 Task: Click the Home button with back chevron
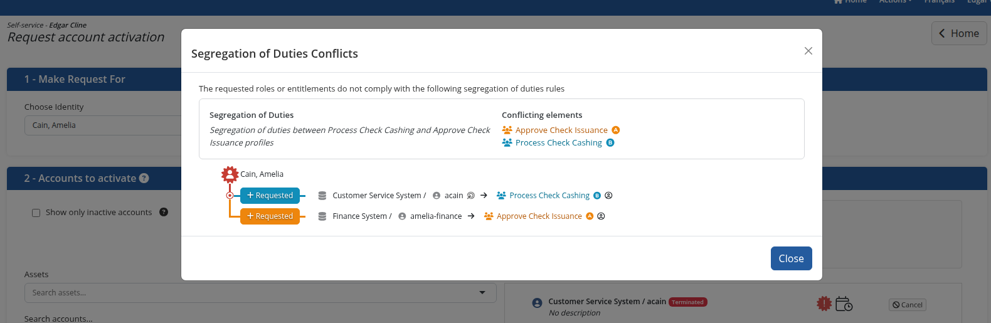pyautogui.click(x=959, y=33)
